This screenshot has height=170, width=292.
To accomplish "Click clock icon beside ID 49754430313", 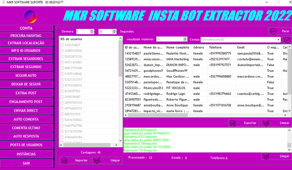I will tap(62, 108).
